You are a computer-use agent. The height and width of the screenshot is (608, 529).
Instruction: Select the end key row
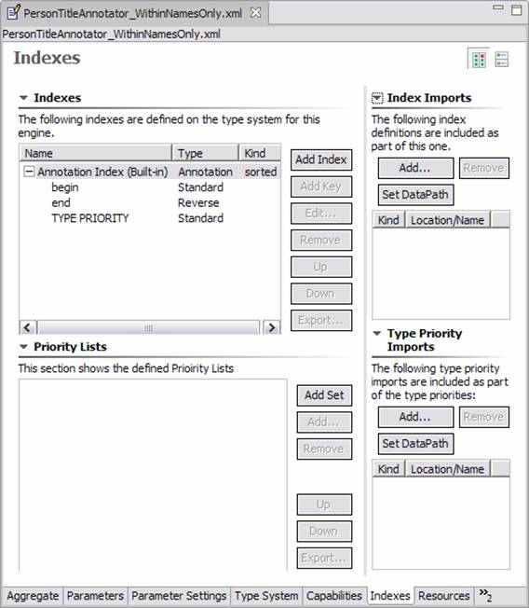(150, 202)
